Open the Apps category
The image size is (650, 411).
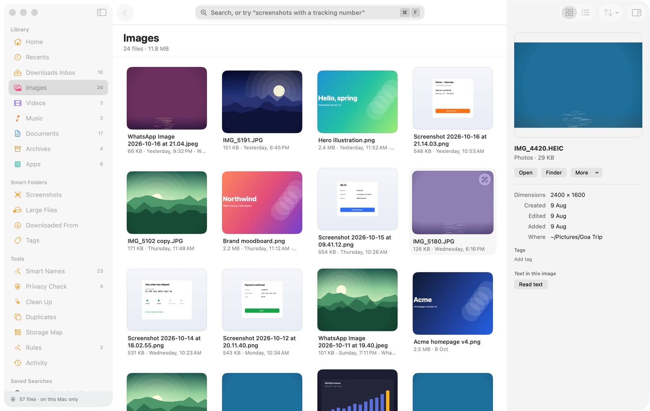[58, 164]
